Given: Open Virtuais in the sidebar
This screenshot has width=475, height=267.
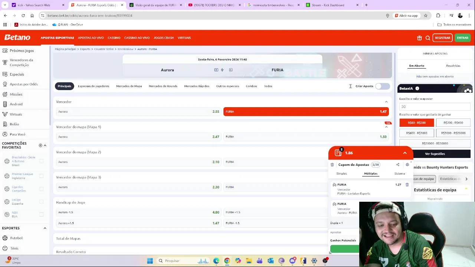Looking at the screenshot, I should coord(16,114).
